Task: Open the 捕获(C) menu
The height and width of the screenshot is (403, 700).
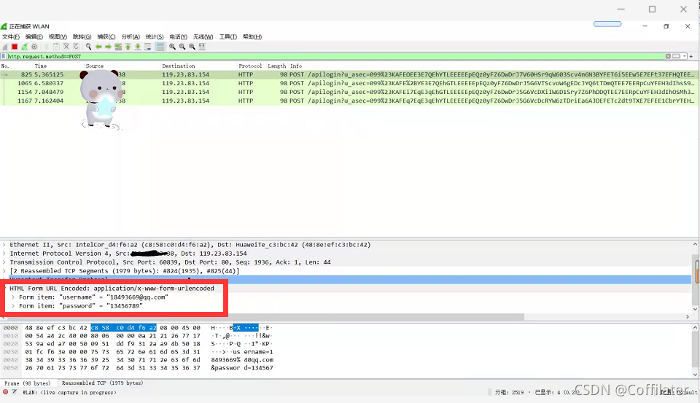Action: point(106,36)
